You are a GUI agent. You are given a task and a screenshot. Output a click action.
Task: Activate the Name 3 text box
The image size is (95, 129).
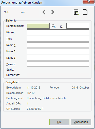click(58, 58)
